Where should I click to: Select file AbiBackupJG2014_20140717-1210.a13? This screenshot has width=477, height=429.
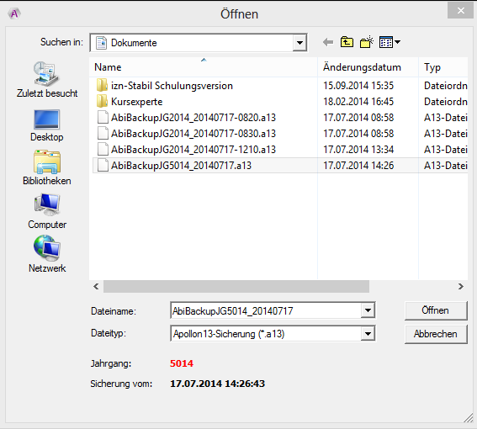point(187,150)
